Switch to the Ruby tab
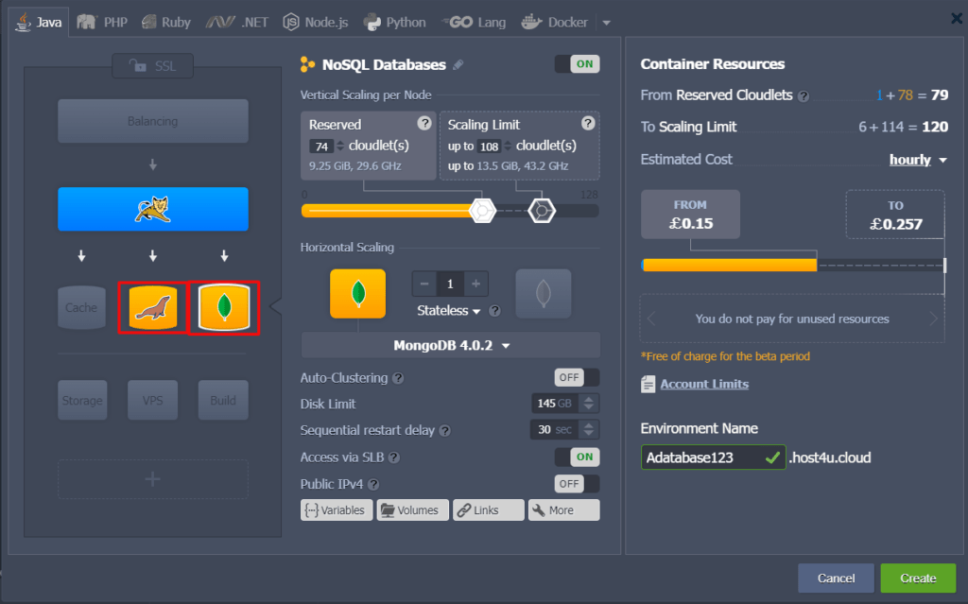The image size is (968, 604). [x=166, y=23]
